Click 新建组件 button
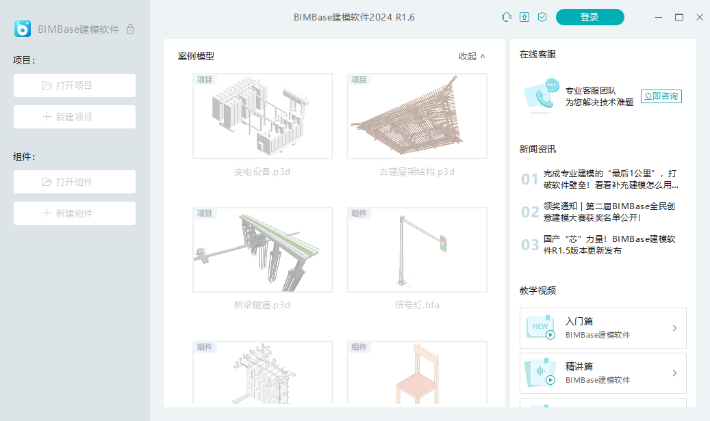Viewport: 710px width, 421px height. (x=75, y=213)
